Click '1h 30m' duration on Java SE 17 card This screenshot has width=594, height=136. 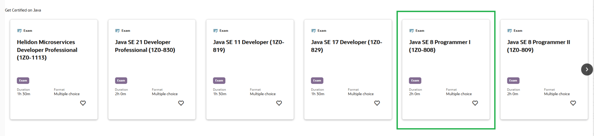318,94
